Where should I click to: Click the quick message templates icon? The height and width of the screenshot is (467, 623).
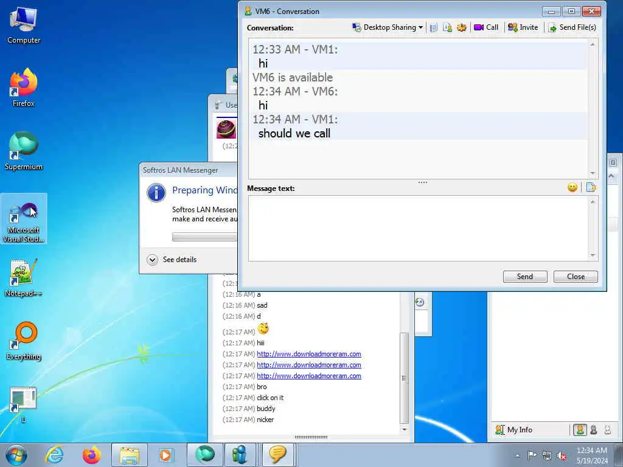[x=591, y=187]
